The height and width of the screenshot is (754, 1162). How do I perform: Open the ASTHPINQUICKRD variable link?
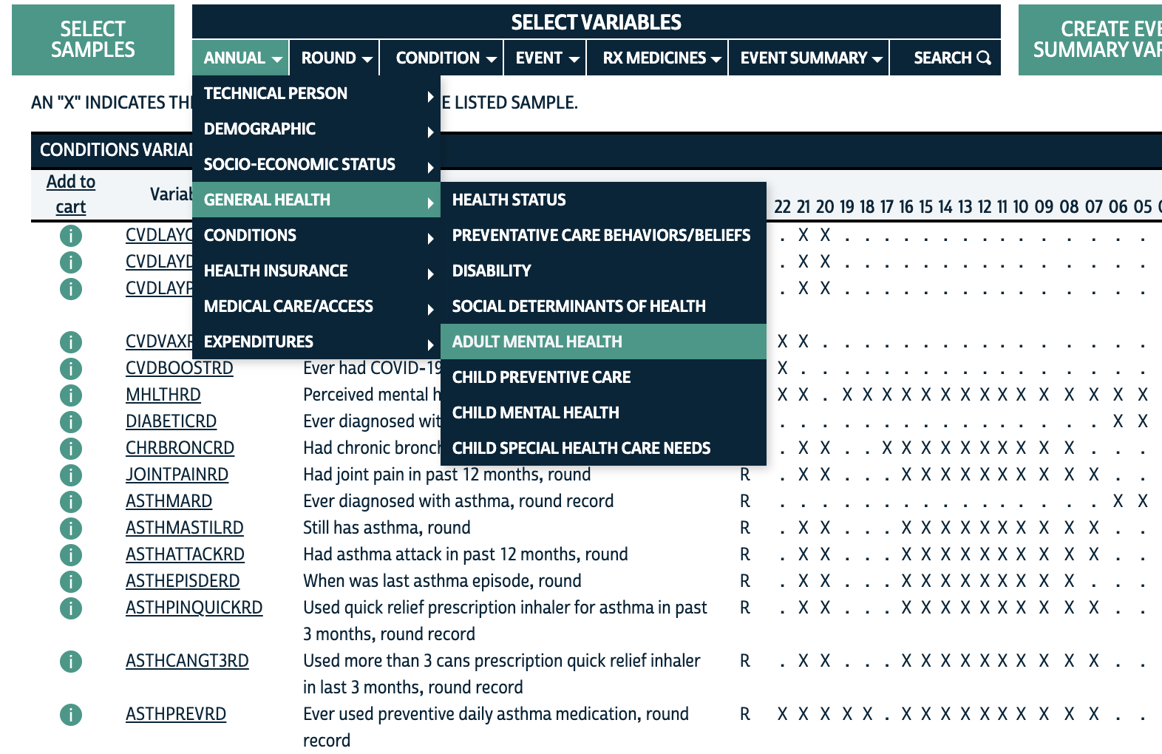(194, 608)
